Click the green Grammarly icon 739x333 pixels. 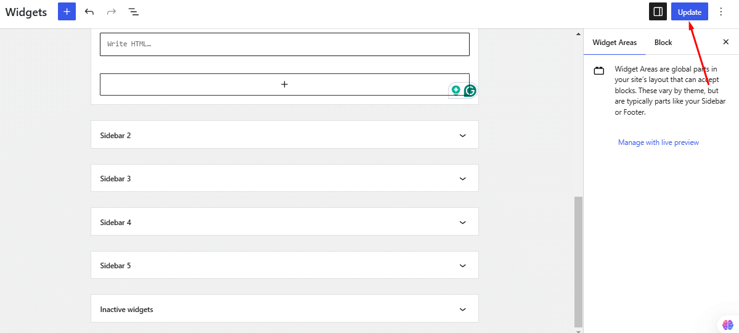click(470, 91)
